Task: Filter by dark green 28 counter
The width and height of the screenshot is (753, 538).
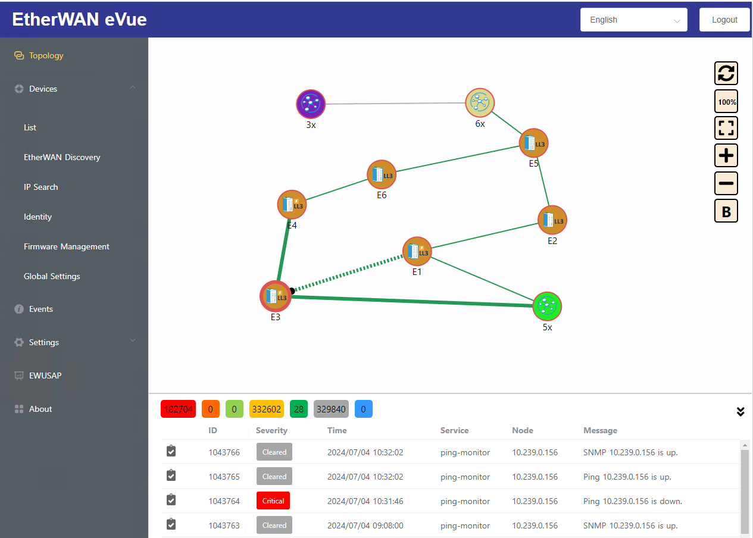Action: tap(299, 409)
